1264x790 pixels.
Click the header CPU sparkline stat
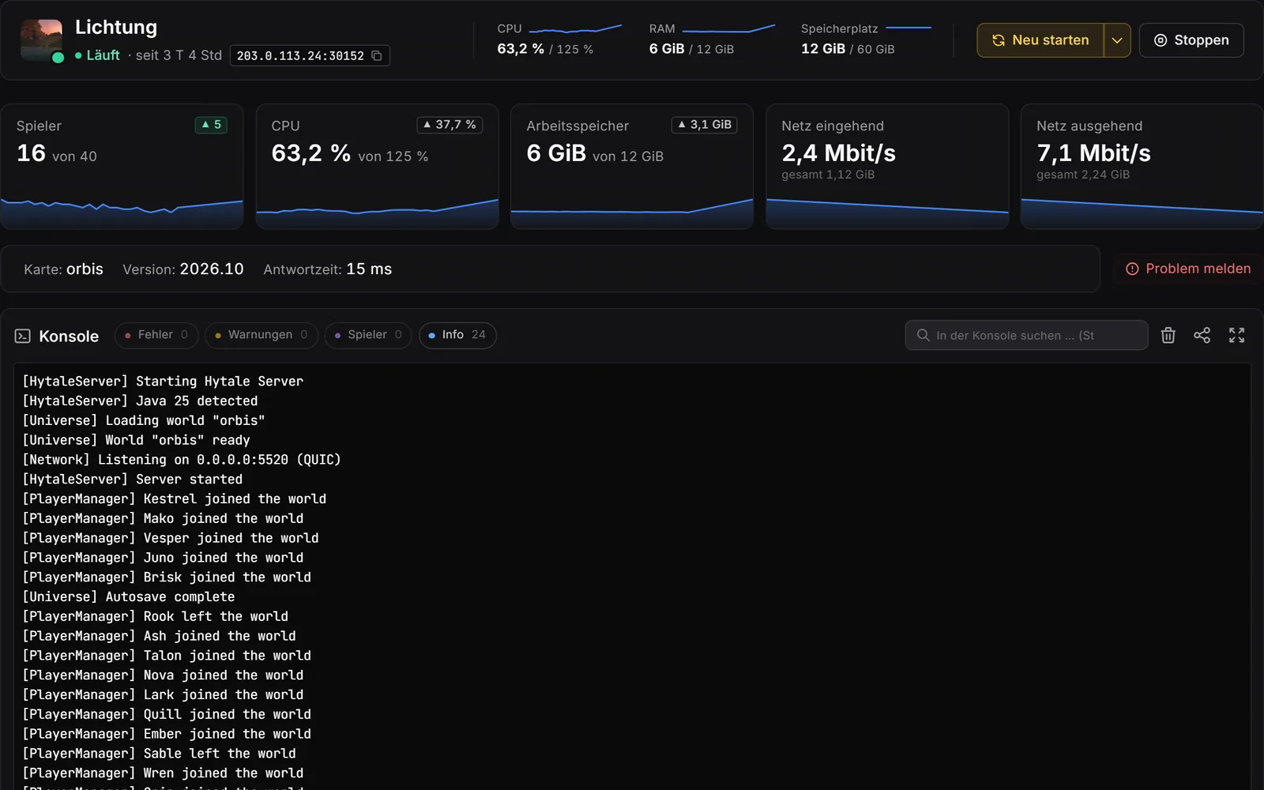(x=559, y=39)
